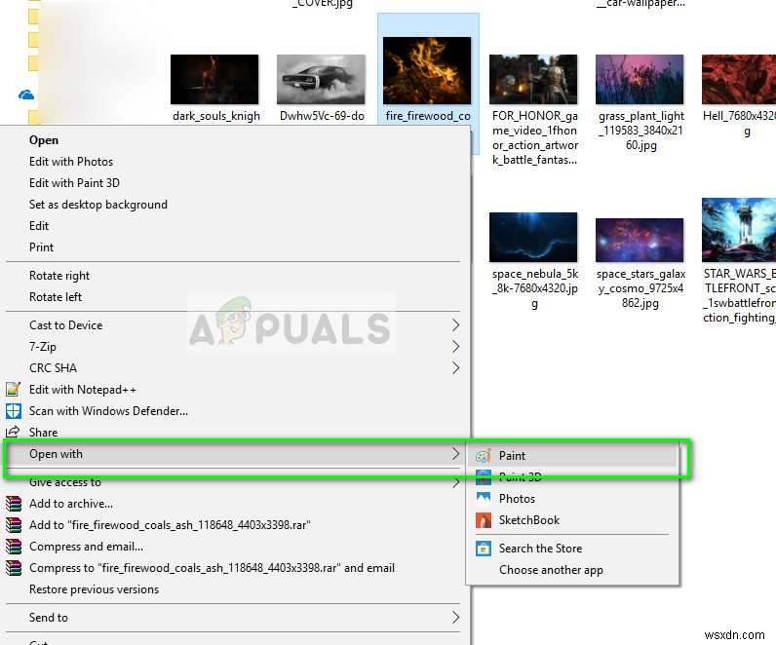Select the Hell_7680x4320 thumbnail
Screen dimensions: 776x645
point(739,79)
